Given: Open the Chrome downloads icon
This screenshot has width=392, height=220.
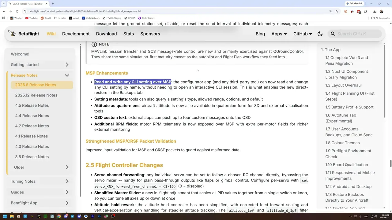Looking at the screenshot, I should [375, 11].
